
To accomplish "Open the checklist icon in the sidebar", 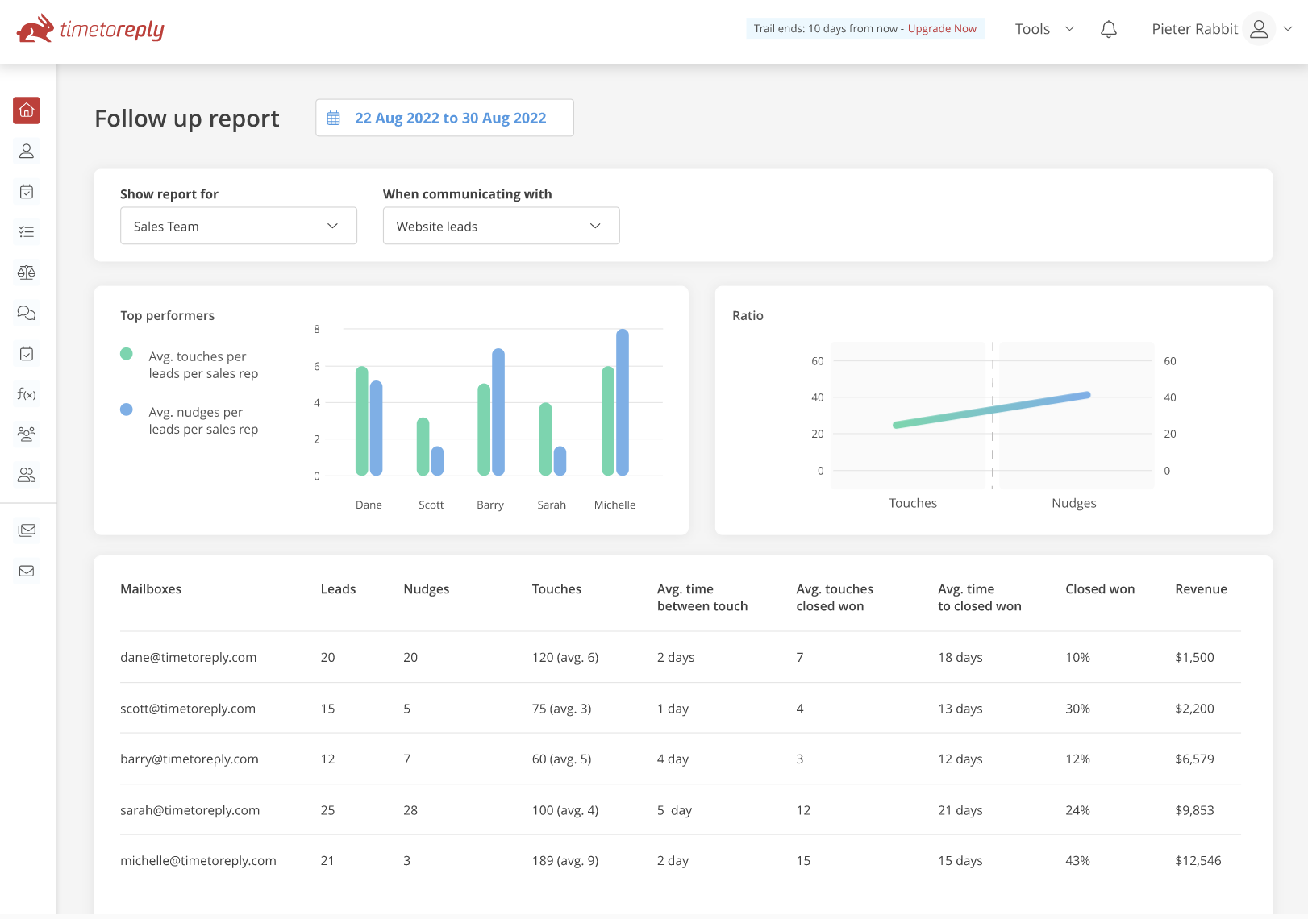I will (x=27, y=232).
